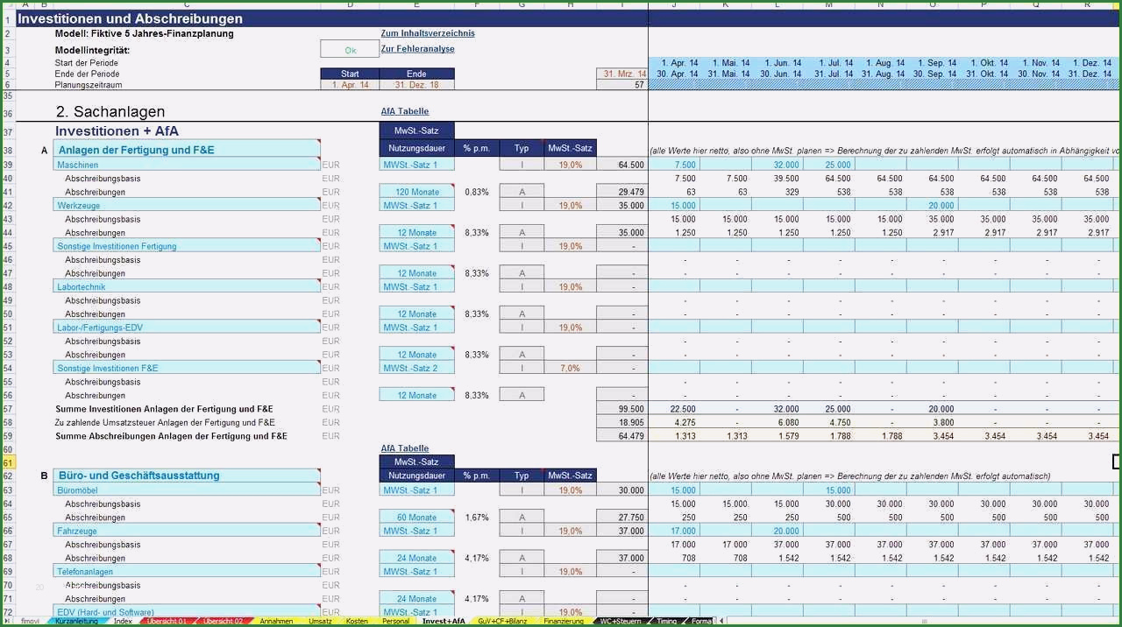The height and width of the screenshot is (627, 1122).
Task: Select the GuV+CF+Bilanz sheet tab
Action: click(502, 621)
